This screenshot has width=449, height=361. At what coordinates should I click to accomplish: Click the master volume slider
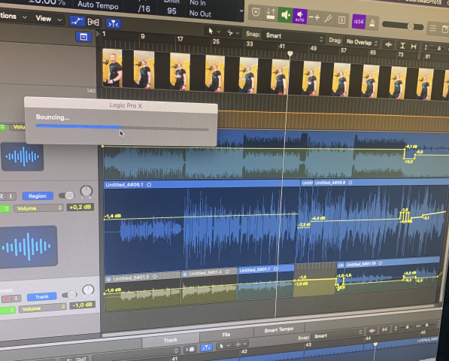(403, 26)
